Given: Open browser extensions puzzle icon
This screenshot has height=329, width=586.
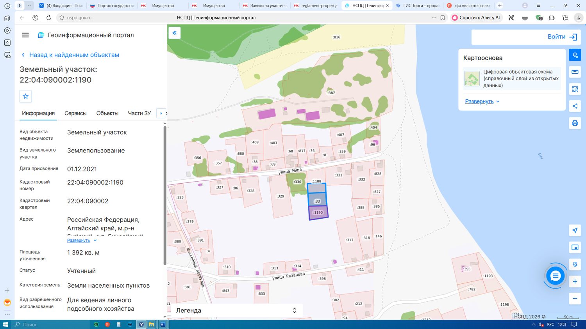Looking at the screenshot, I should [x=552, y=18].
